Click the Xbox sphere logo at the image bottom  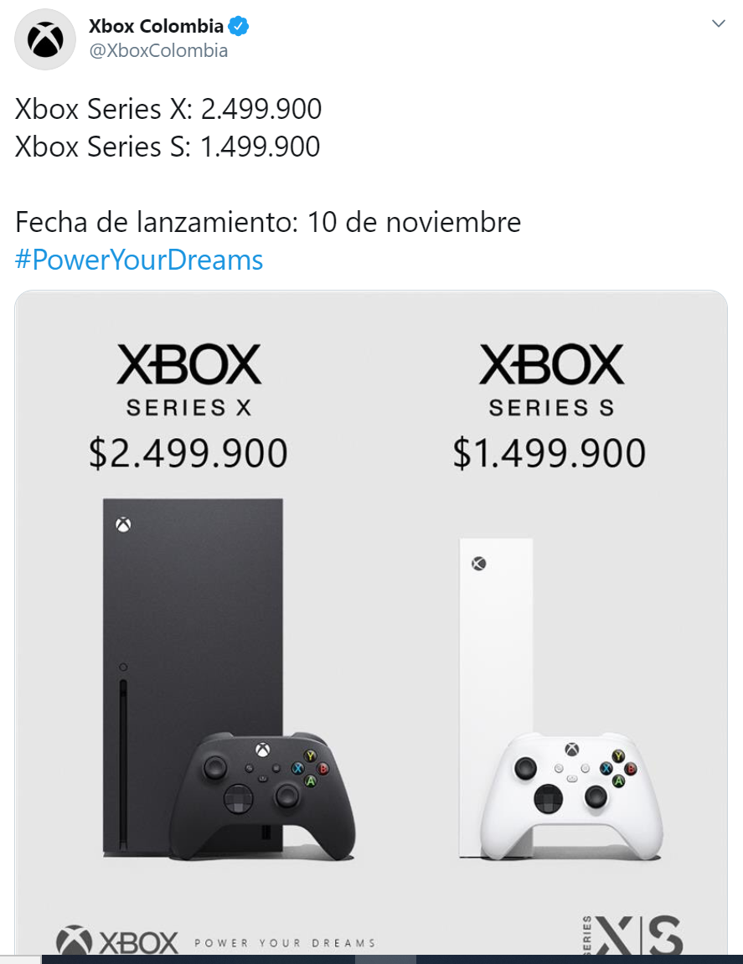click(x=74, y=941)
